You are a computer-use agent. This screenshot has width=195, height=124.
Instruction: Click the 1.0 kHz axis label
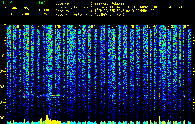click(x=3, y=56)
